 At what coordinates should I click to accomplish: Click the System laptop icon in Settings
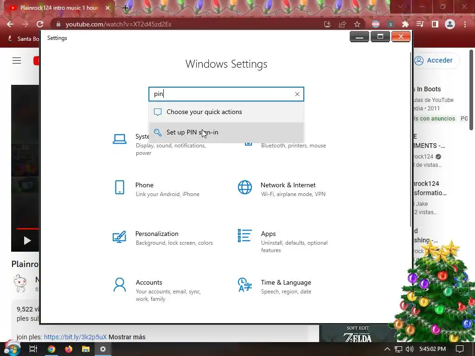click(120, 139)
